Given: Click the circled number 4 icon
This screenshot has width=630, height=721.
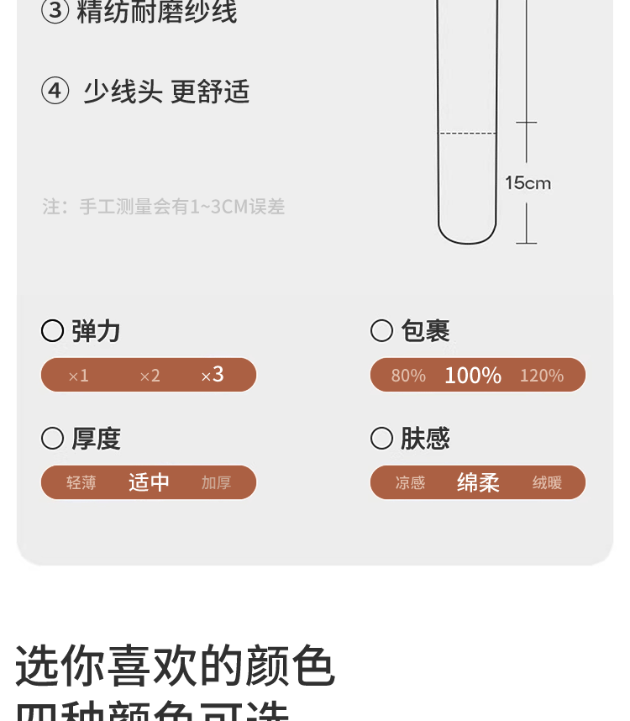Looking at the screenshot, I should click(55, 91).
